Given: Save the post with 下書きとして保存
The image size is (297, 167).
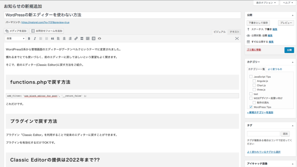Looking at the screenshot, I should pyautogui.click(x=258, y=23).
